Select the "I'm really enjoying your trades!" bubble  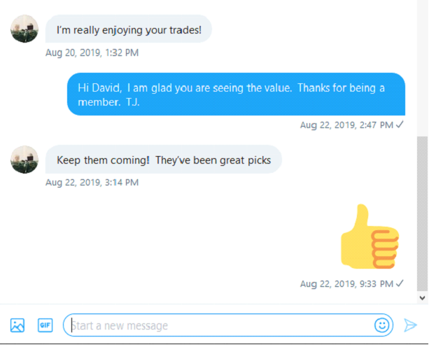tap(129, 29)
